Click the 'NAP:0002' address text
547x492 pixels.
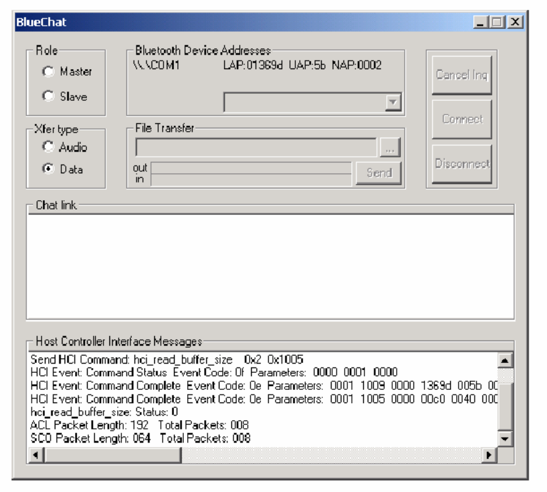point(357,65)
